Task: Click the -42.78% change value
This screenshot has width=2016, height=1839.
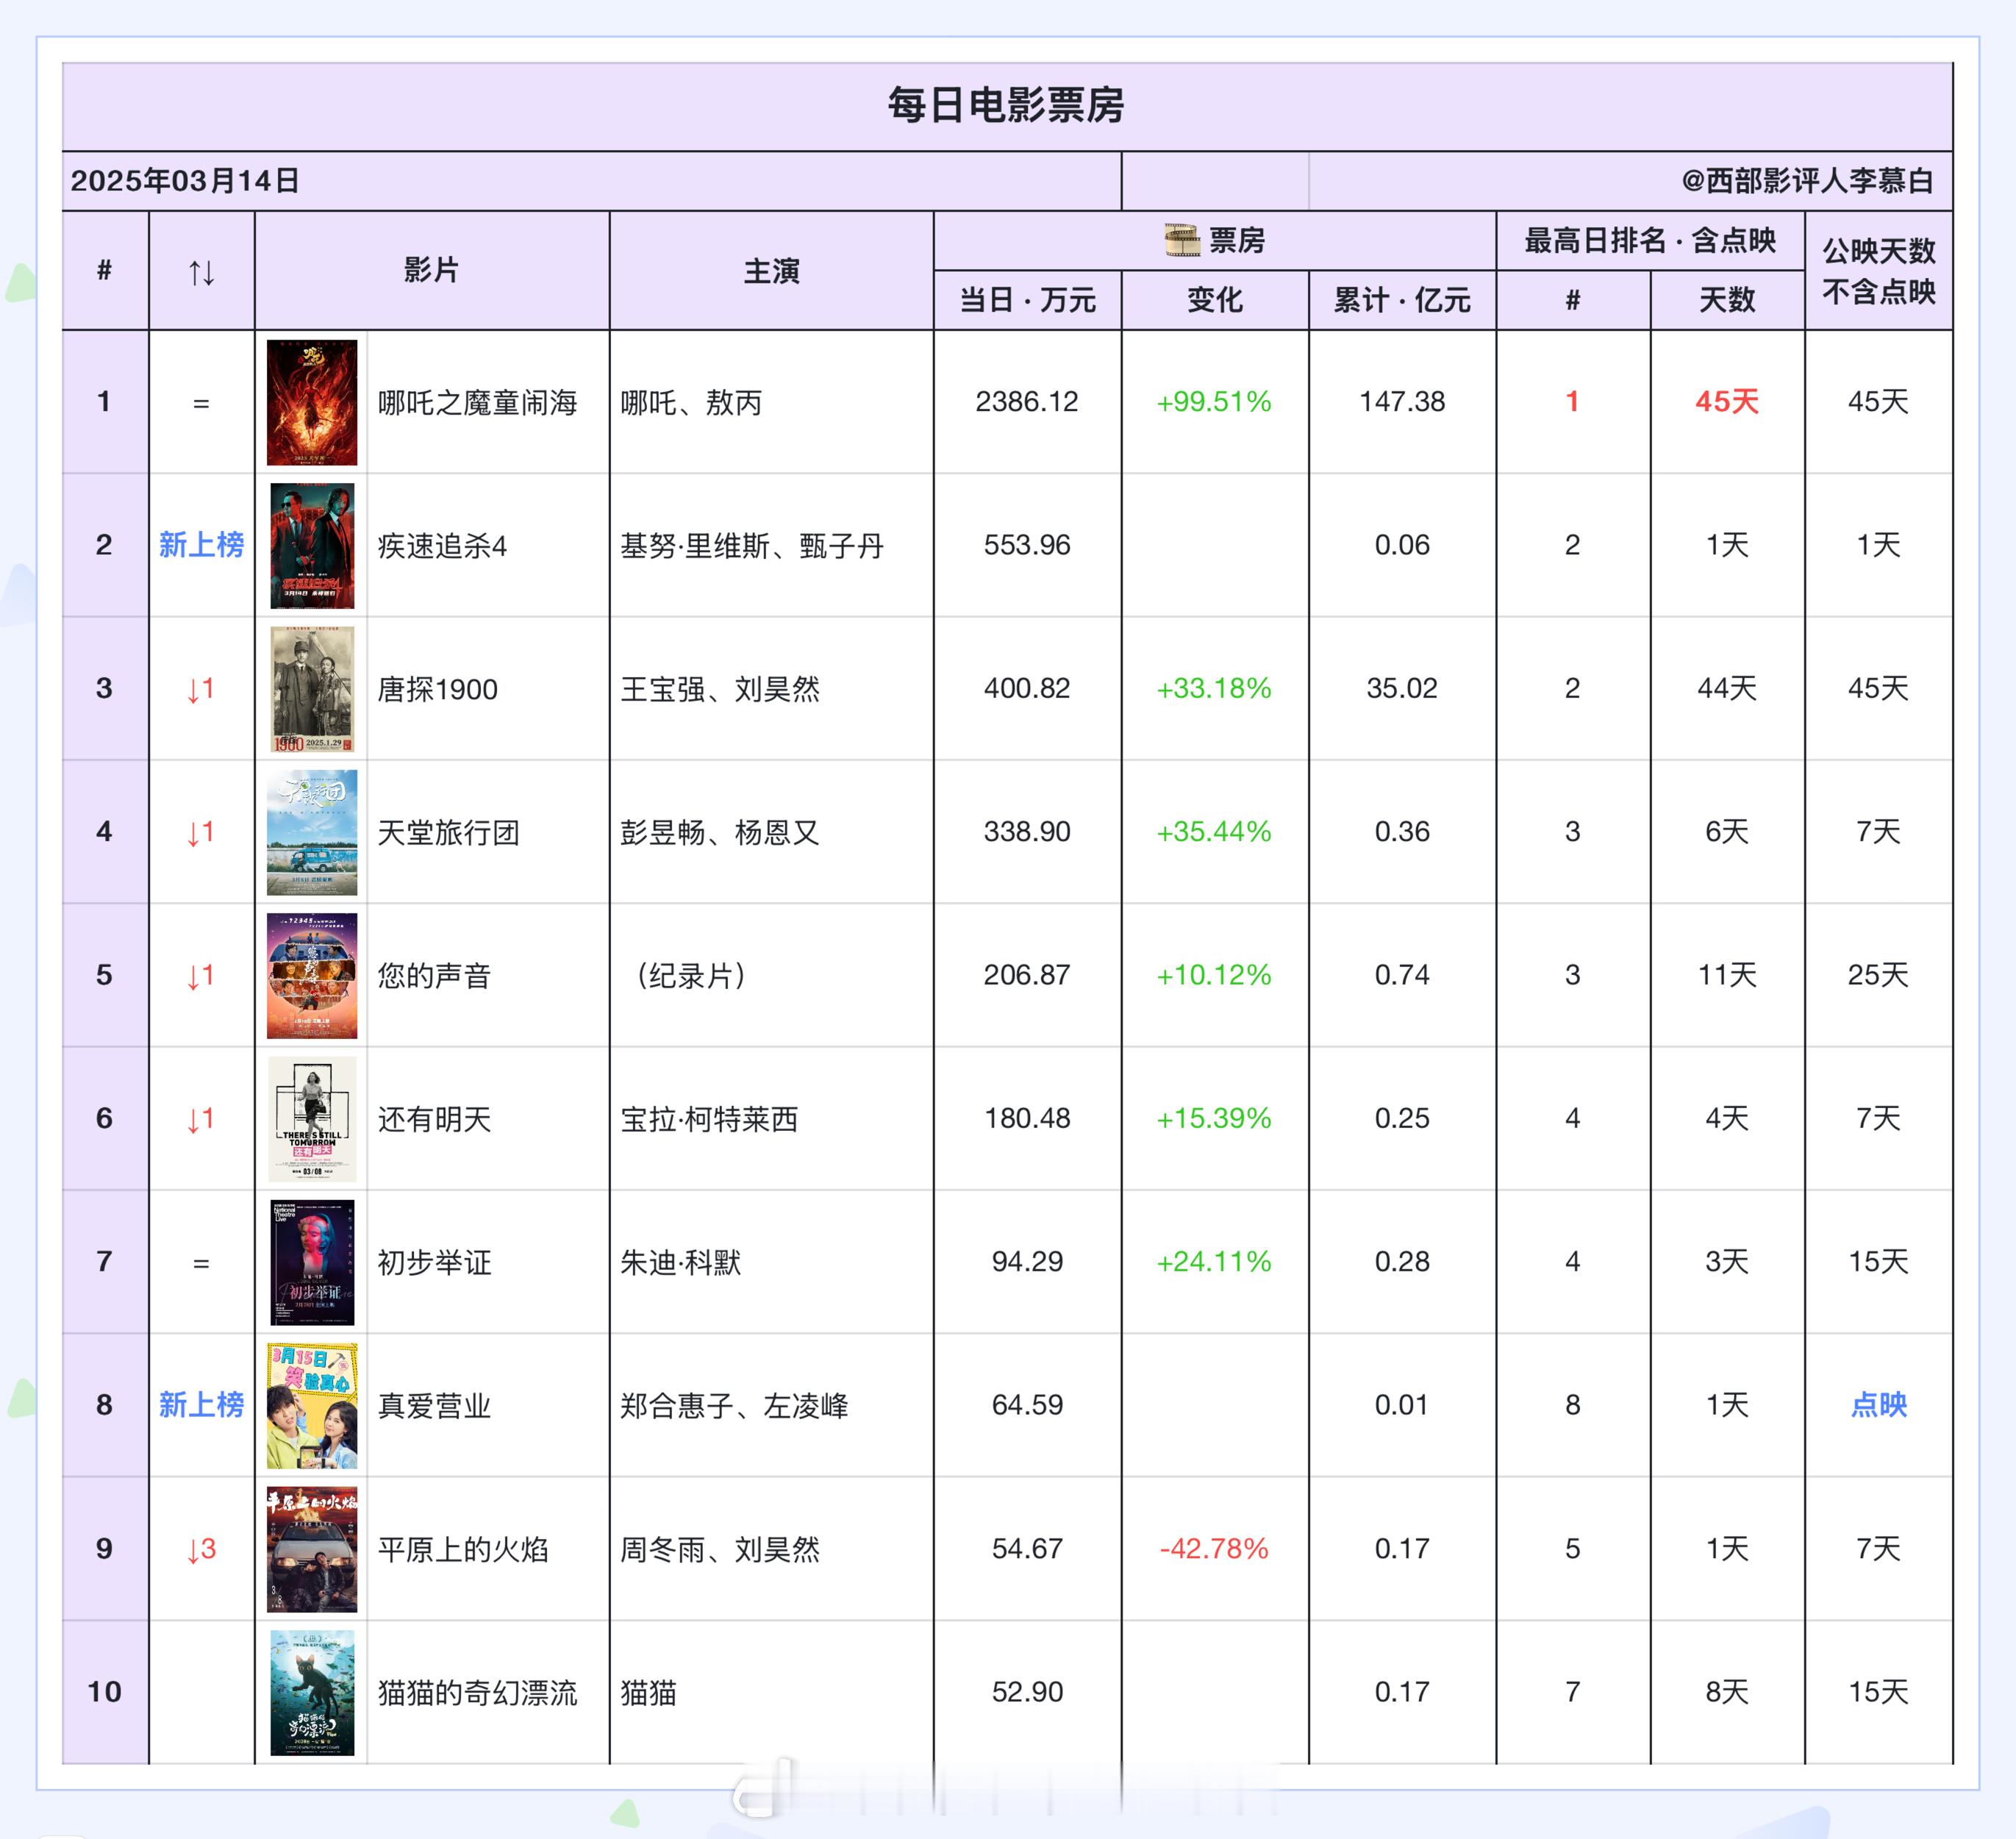Action: coord(1214,1549)
